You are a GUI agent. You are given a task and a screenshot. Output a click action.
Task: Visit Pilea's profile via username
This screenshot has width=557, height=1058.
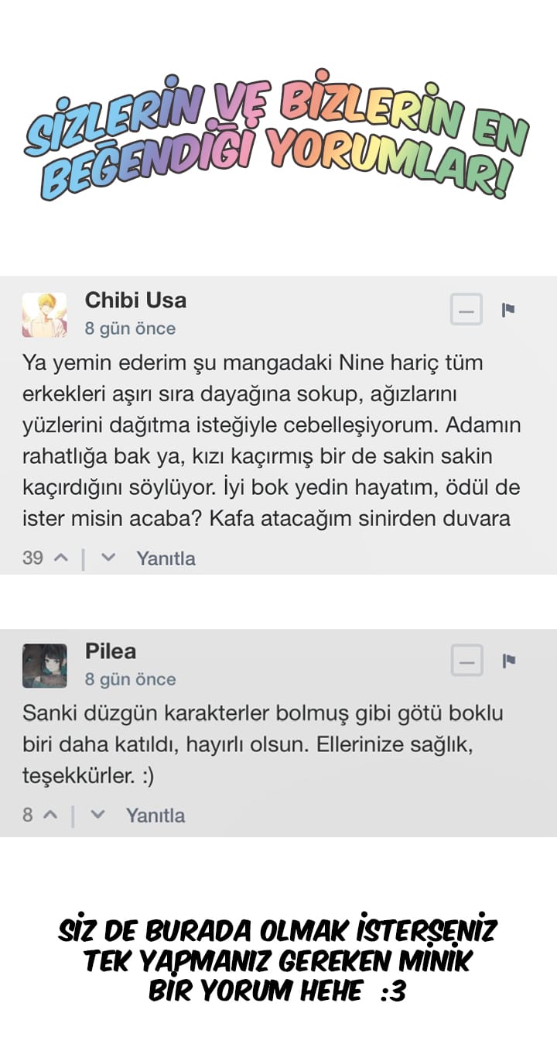tap(111, 651)
